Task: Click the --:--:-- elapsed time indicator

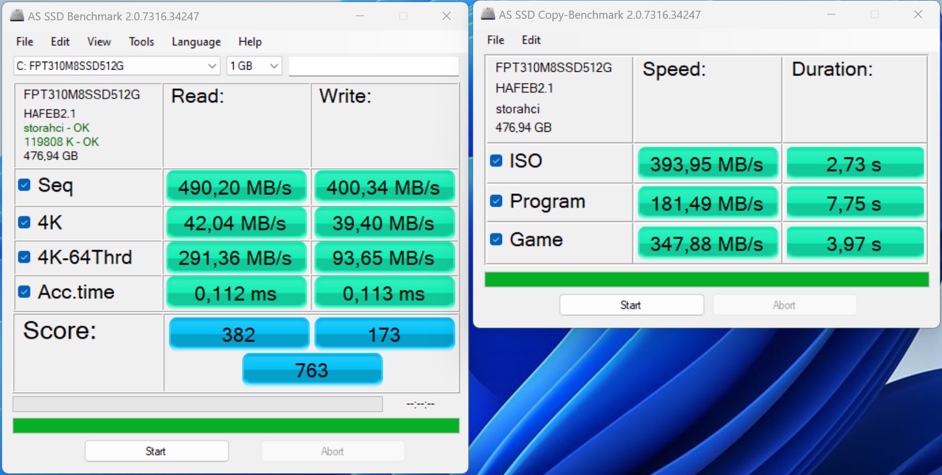Action: 421,404
